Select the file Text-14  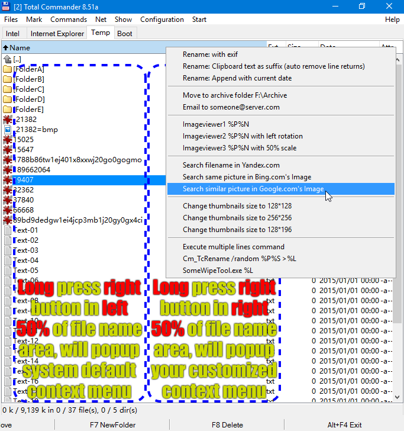click(26, 361)
